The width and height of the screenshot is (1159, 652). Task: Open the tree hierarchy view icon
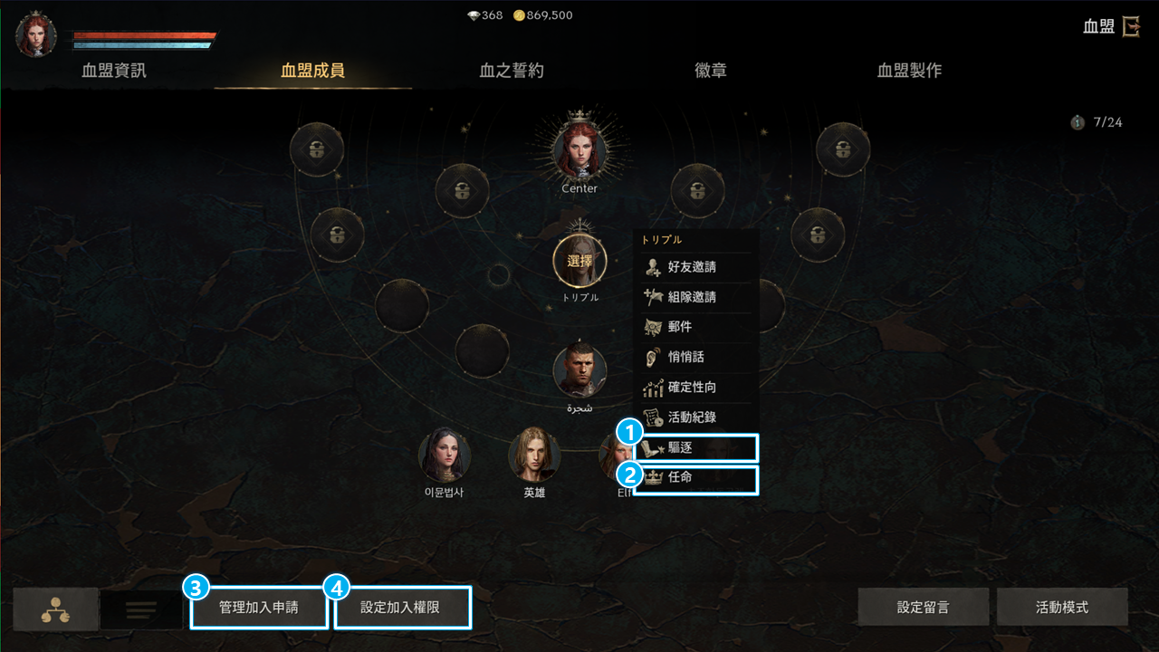coord(55,609)
